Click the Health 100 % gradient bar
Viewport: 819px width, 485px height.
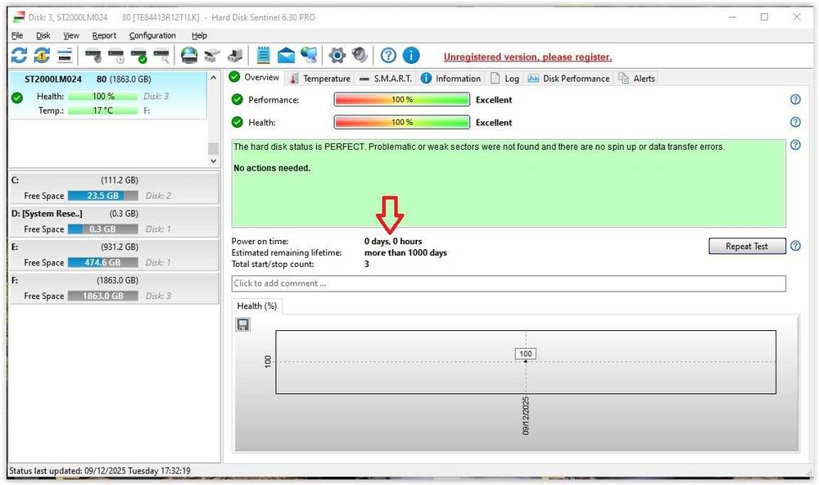[401, 122]
